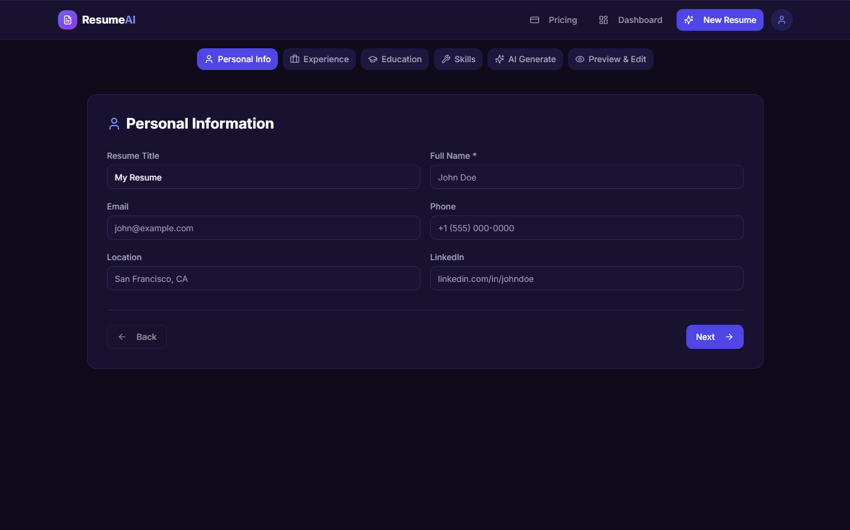Click the ResumeAI logo icon
The height and width of the screenshot is (530, 850).
(x=67, y=19)
